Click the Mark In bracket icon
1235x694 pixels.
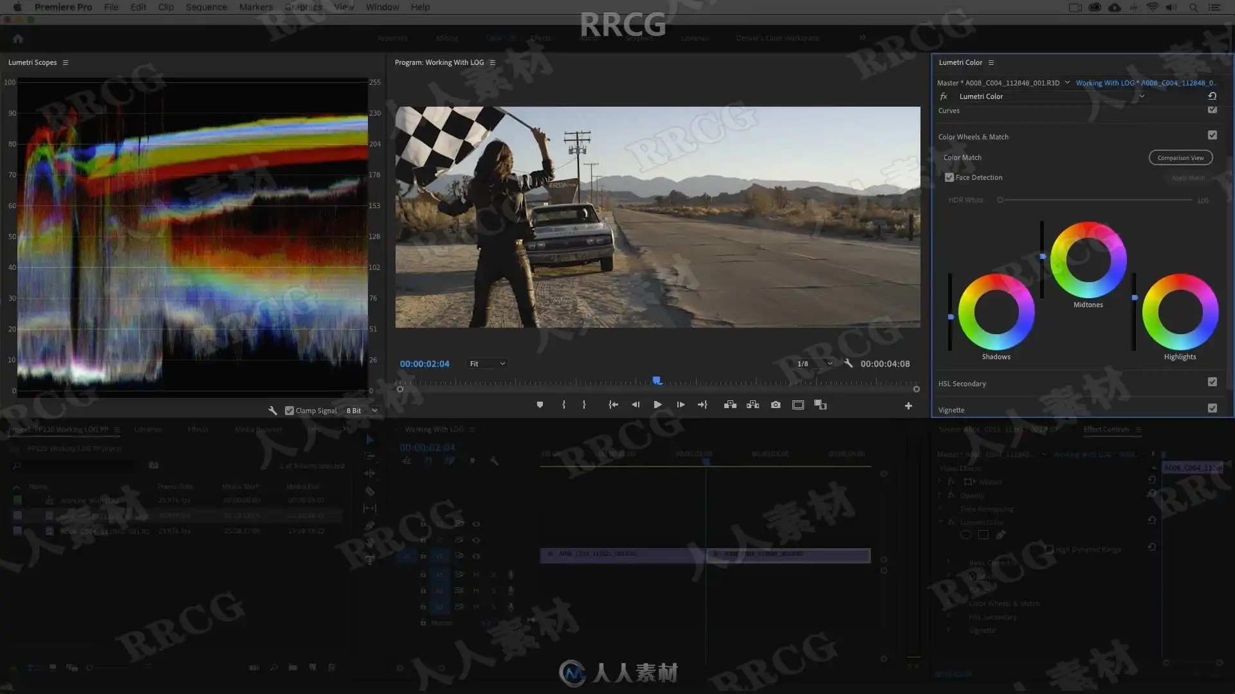(x=563, y=405)
